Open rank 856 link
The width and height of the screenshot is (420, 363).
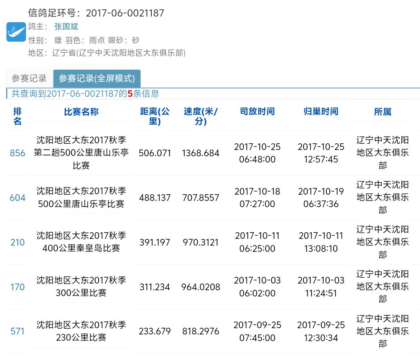[17, 153]
